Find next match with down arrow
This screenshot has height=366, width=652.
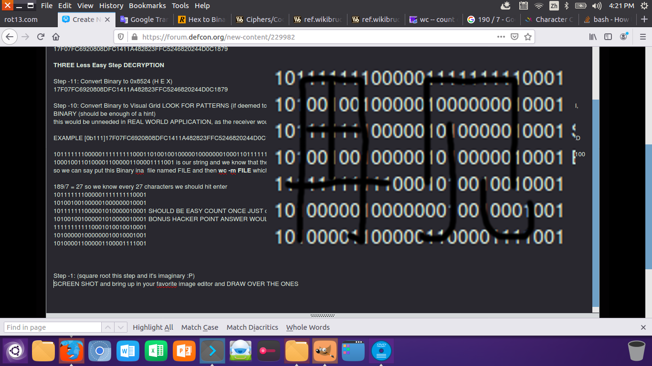click(121, 327)
